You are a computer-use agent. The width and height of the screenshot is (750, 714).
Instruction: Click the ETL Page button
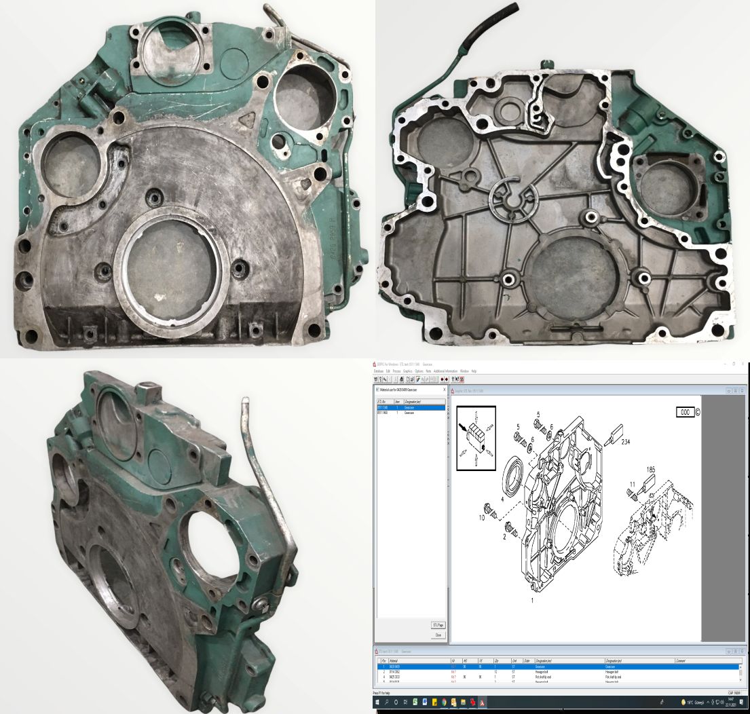(438, 625)
